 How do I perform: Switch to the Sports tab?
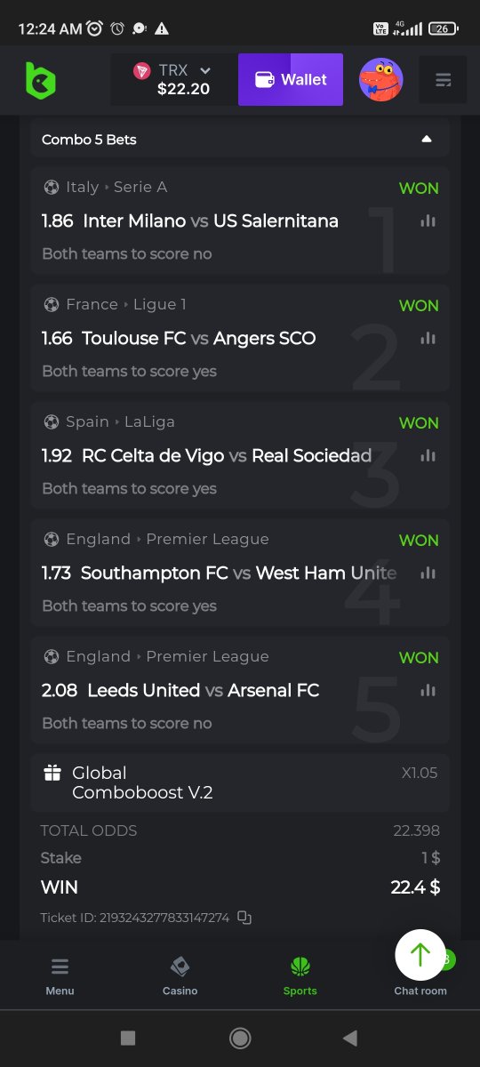(x=300, y=975)
